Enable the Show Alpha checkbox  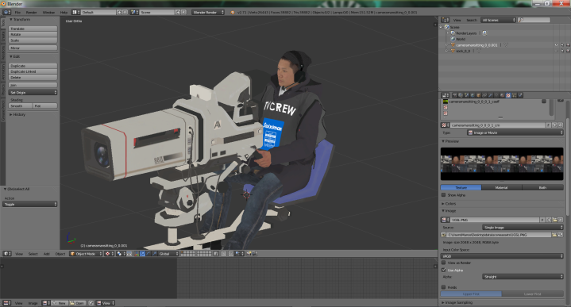pos(444,195)
